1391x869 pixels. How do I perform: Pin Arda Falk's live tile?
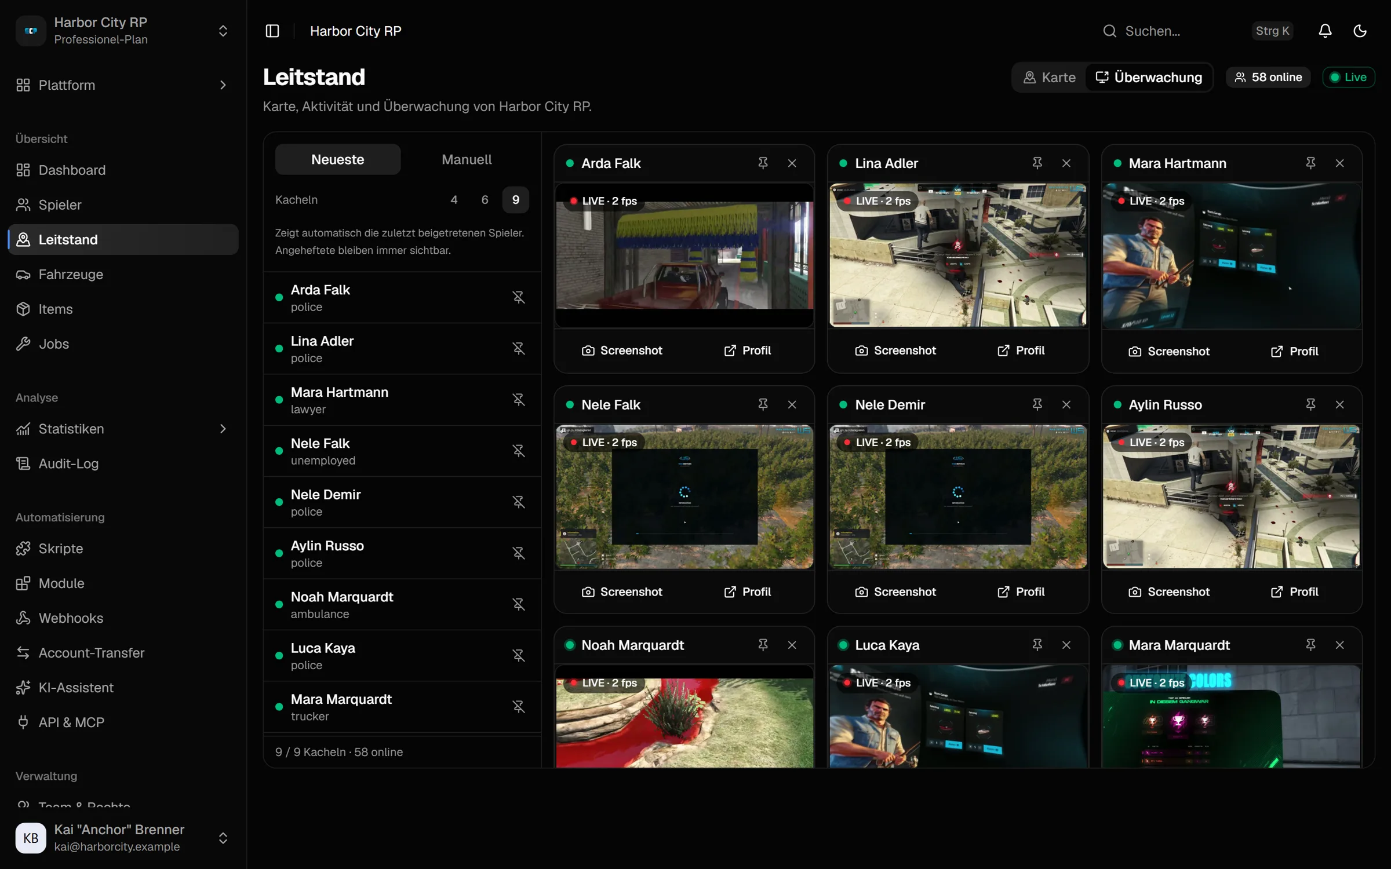763,163
